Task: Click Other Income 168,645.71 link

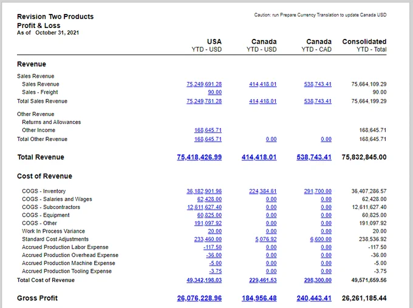Action: [x=208, y=130]
